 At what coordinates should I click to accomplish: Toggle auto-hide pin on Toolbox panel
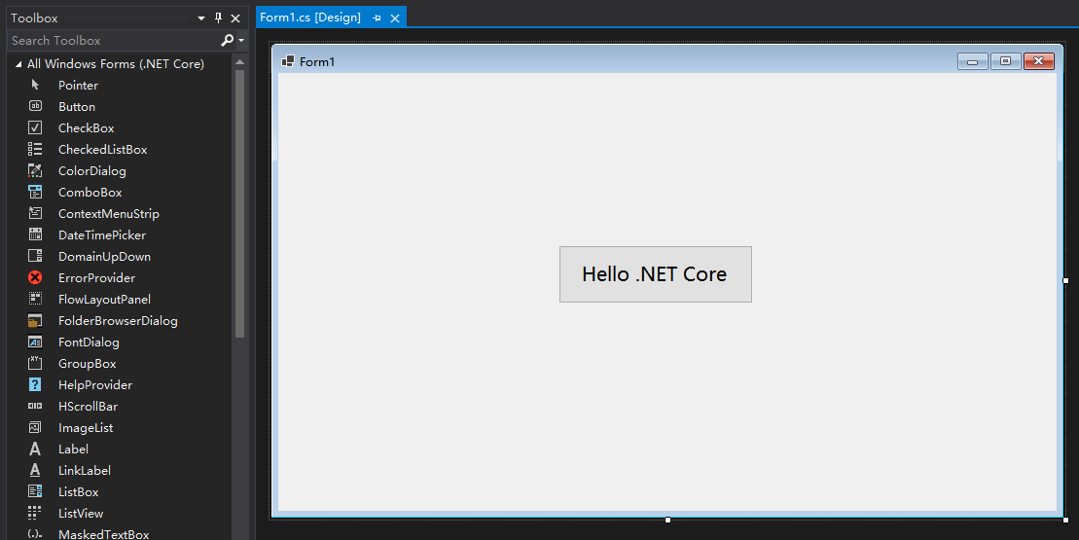219,18
